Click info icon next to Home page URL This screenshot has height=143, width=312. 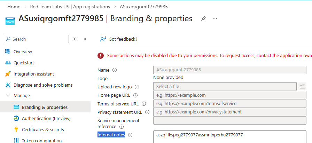click(x=135, y=95)
